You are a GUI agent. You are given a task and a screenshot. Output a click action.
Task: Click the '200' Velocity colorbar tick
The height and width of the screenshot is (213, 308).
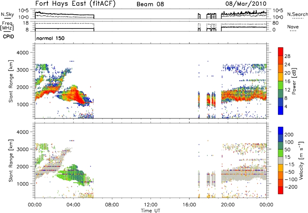289,135
